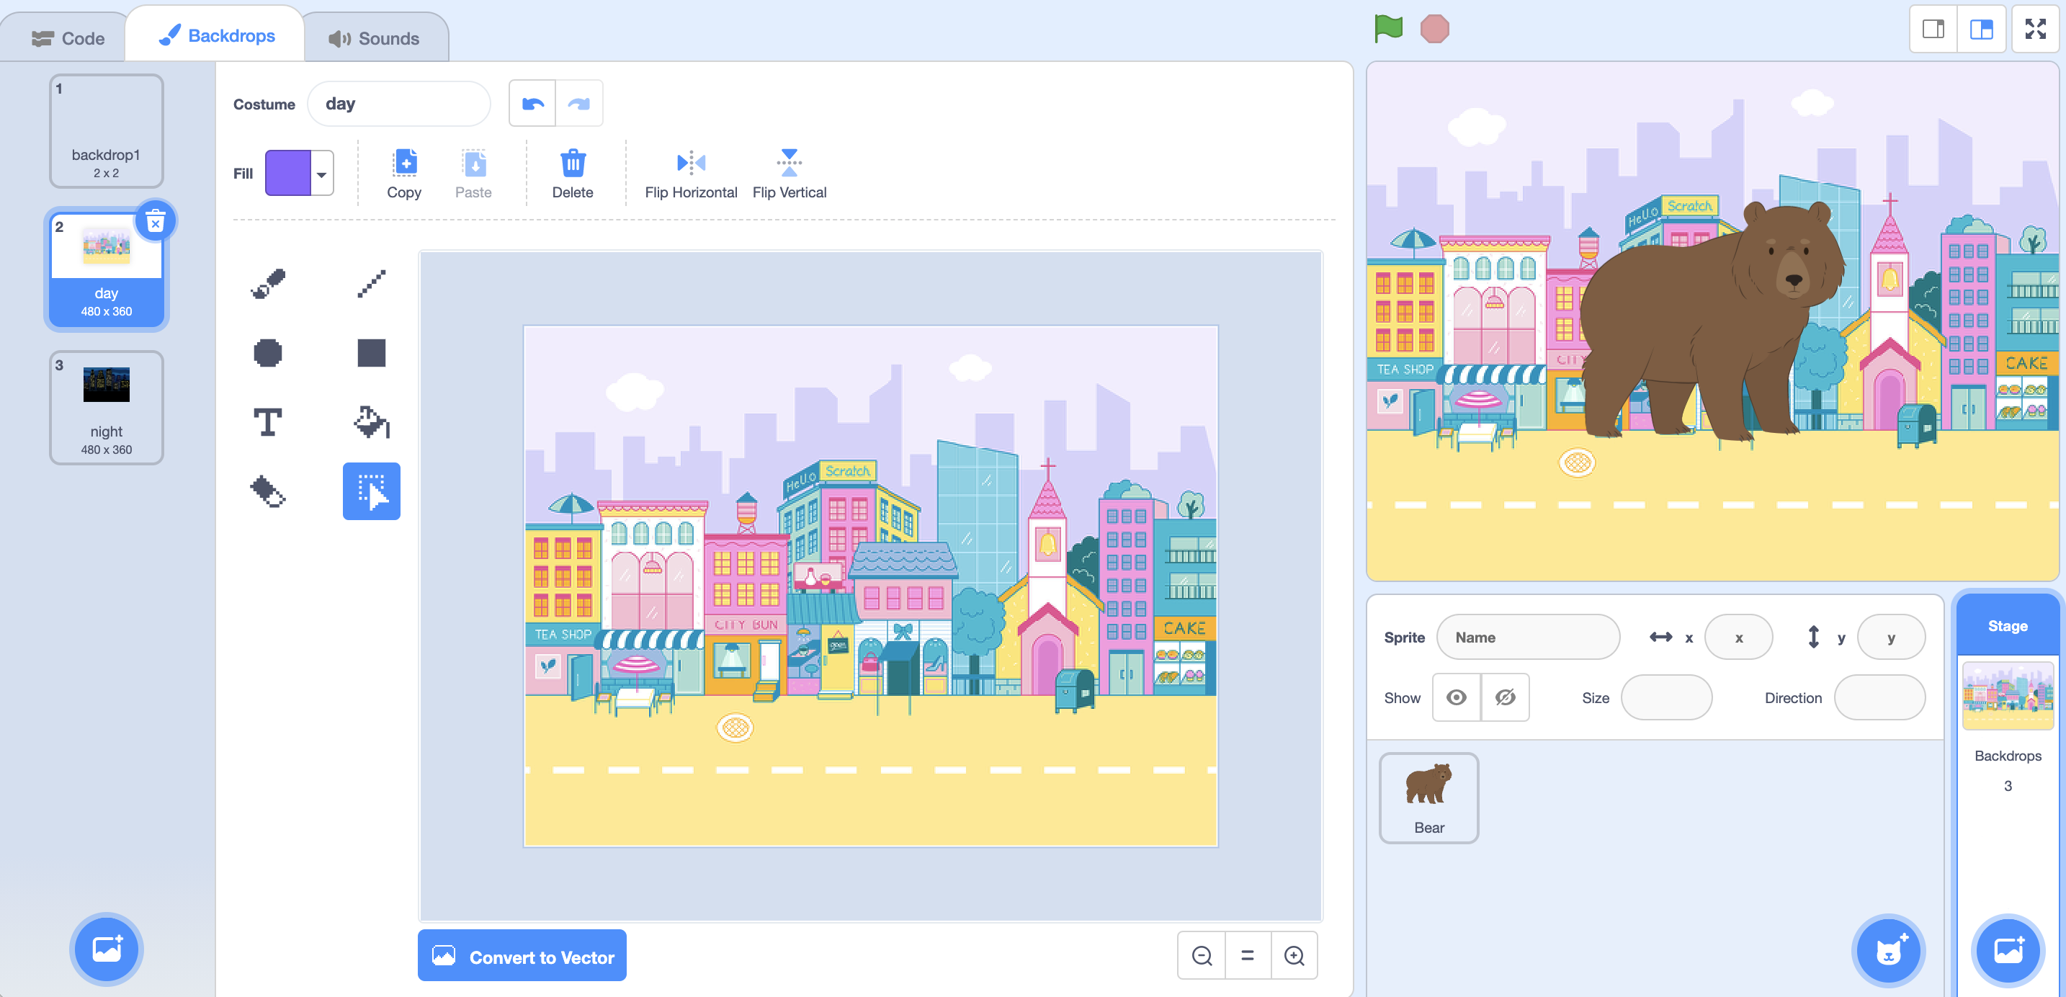Viewport: 2066px width, 997px height.
Task: Toggle the show sprite eye icon
Action: pyautogui.click(x=1457, y=697)
